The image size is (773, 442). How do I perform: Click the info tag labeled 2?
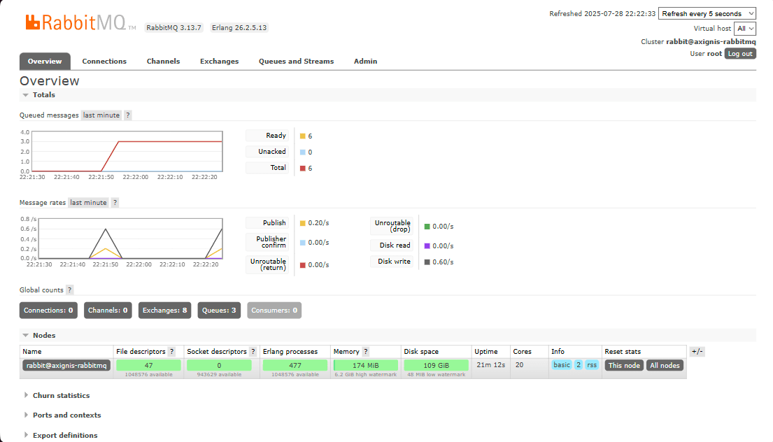coord(579,365)
